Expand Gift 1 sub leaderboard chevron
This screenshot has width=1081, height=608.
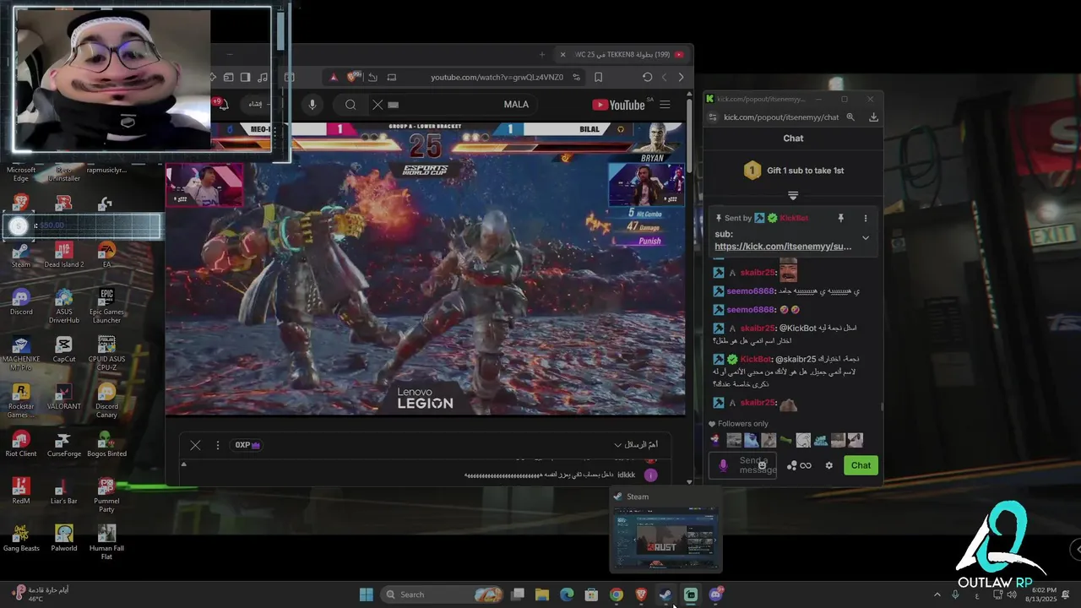(793, 196)
